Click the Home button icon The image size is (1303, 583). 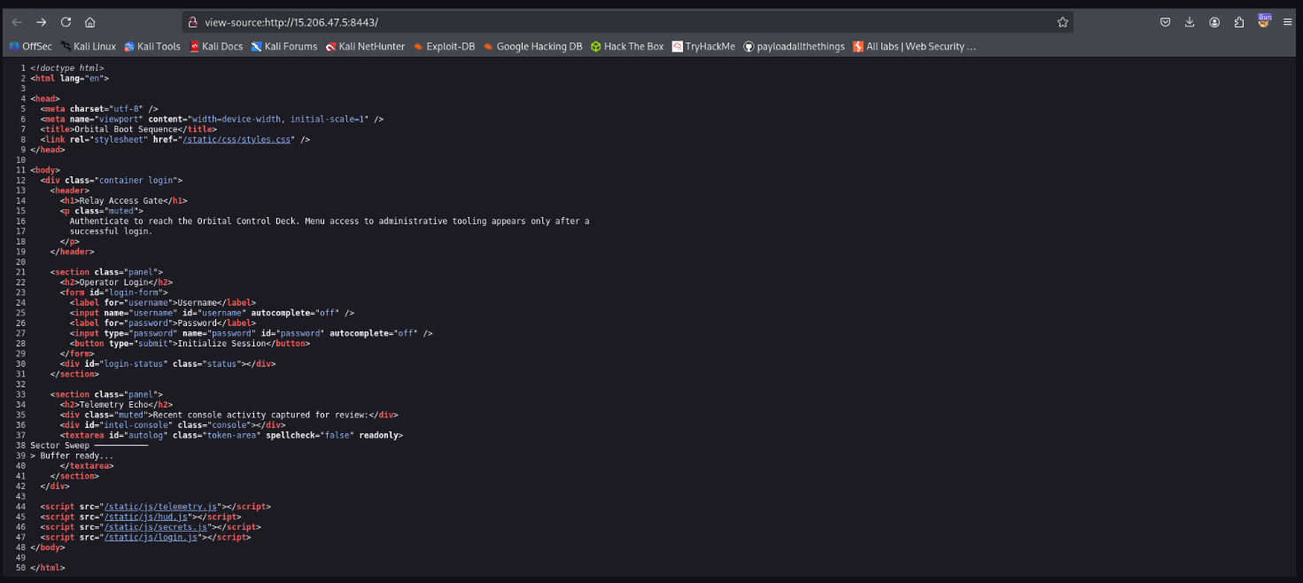tap(89, 21)
